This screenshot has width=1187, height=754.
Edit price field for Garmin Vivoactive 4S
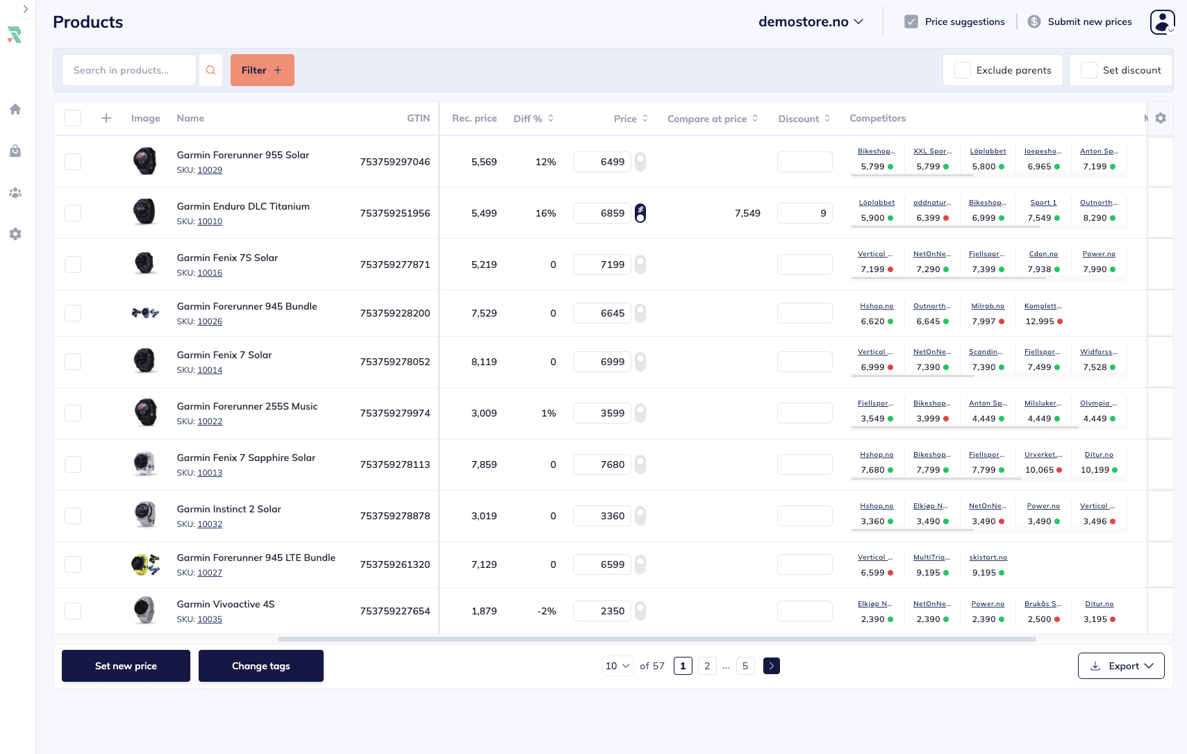(601, 611)
